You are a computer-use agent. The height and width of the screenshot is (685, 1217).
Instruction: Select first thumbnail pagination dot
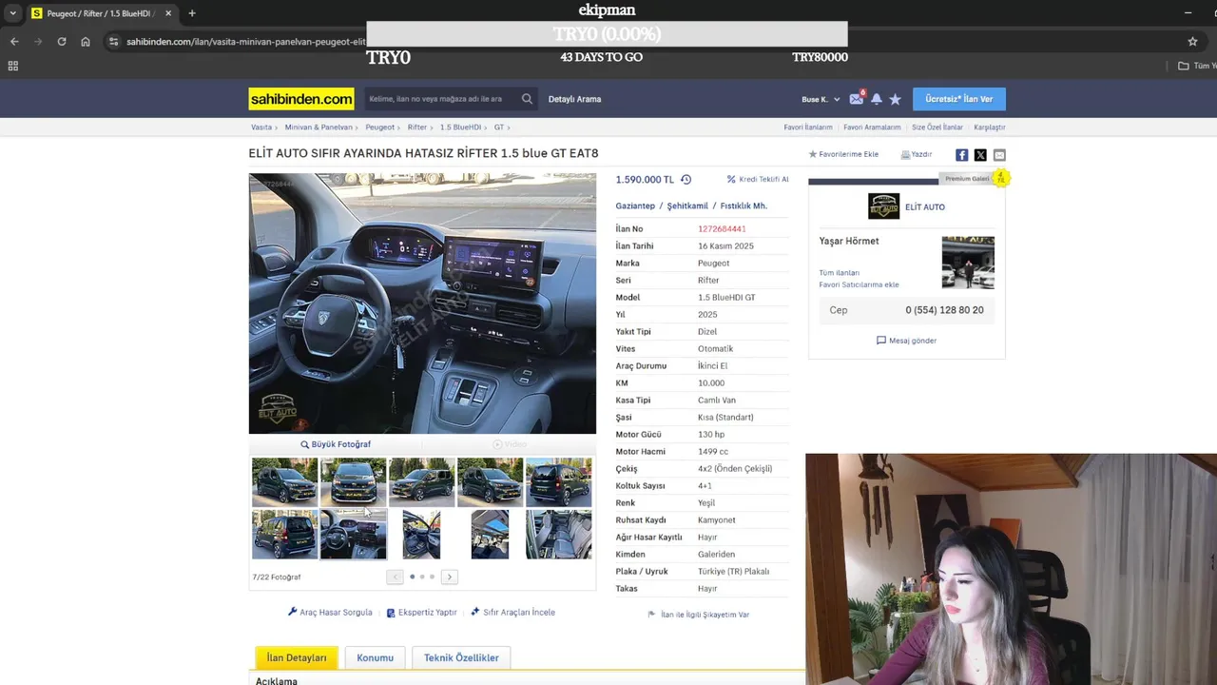point(412,577)
